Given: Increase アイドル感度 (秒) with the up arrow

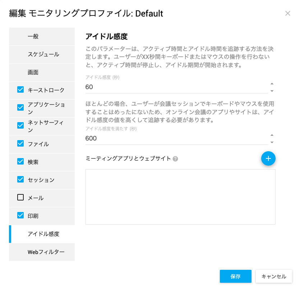Looking at the screenshot, I should 272,84.
